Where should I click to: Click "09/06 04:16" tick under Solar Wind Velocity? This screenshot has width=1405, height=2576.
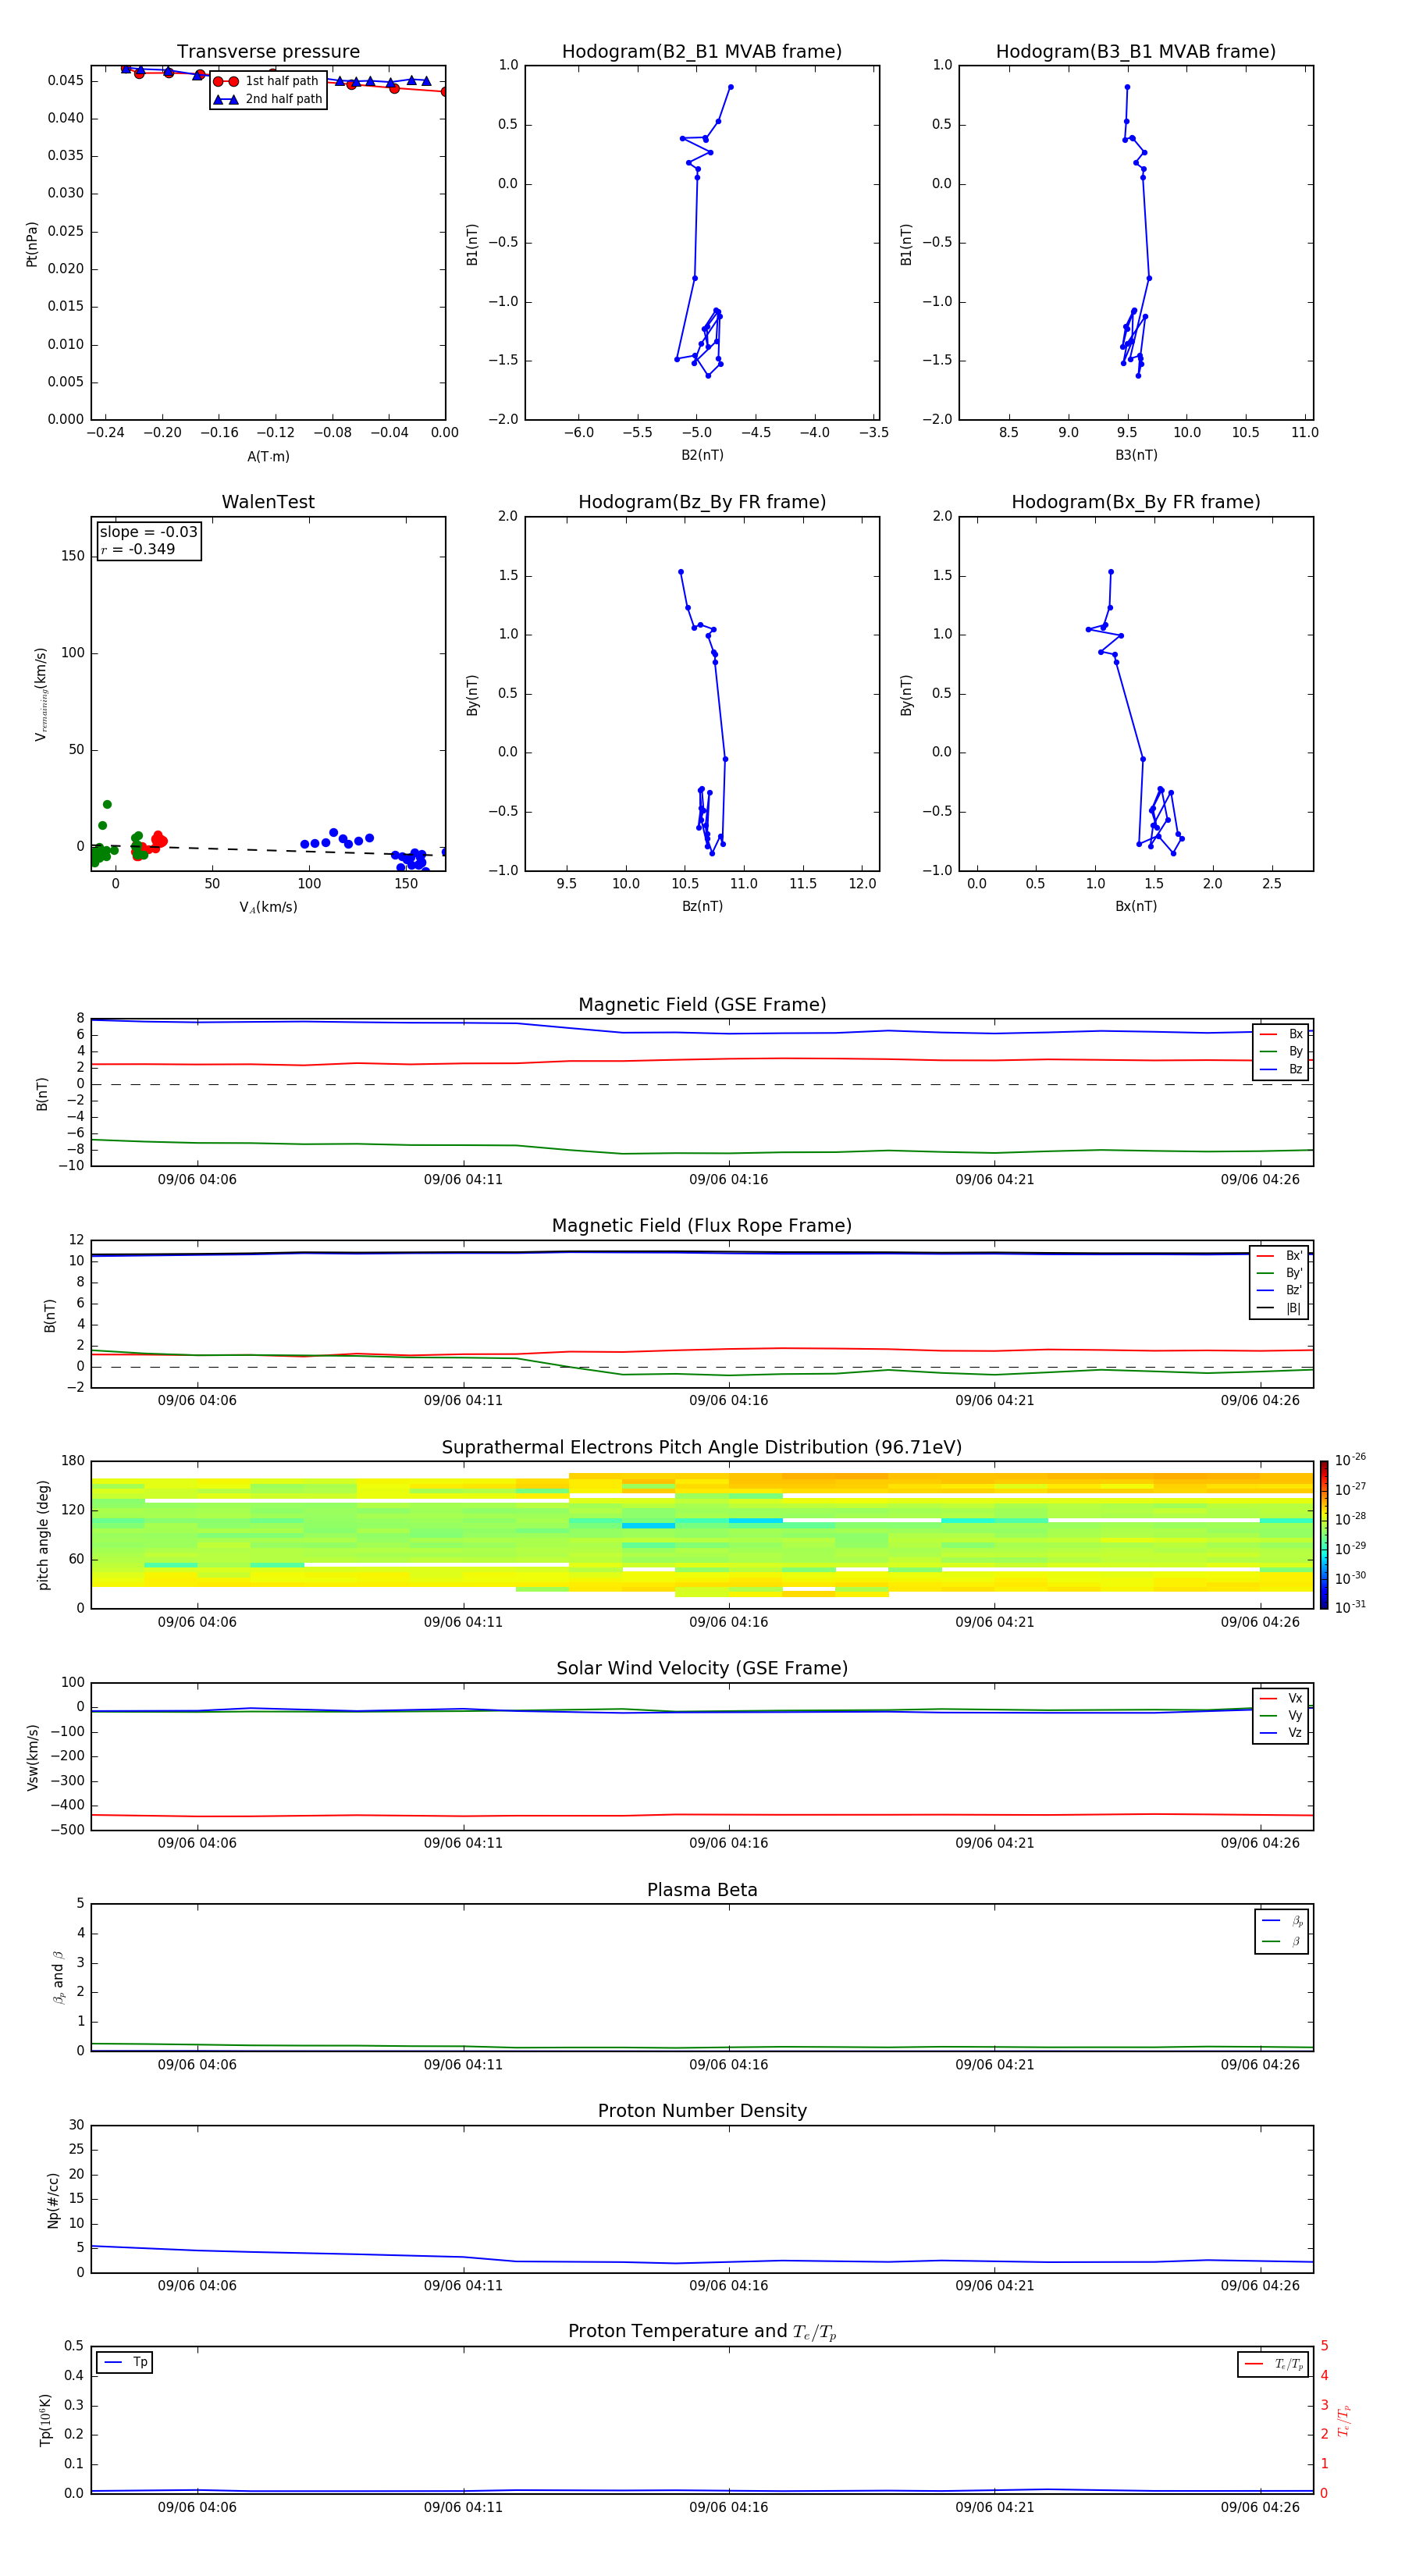tap(728, 1843)
